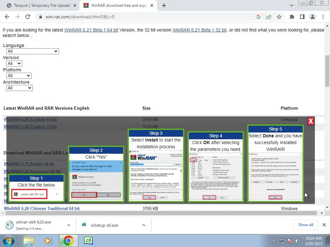This screenshot has height=247, width=330.
Task: Click the site lock icon in the address bar
Action: click(x=41, y=17)
